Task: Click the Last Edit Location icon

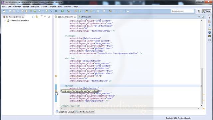Action: tap(110, 11)
